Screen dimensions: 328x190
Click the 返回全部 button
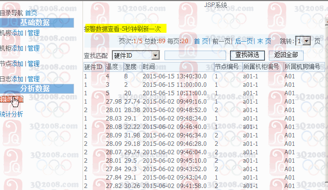pos(286,55)
